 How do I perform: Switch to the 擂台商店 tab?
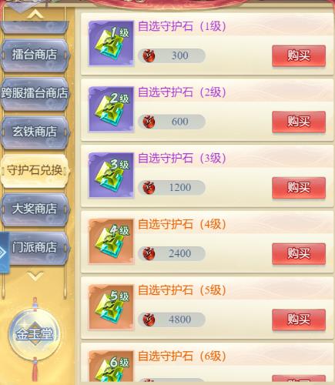coord(35,55)
